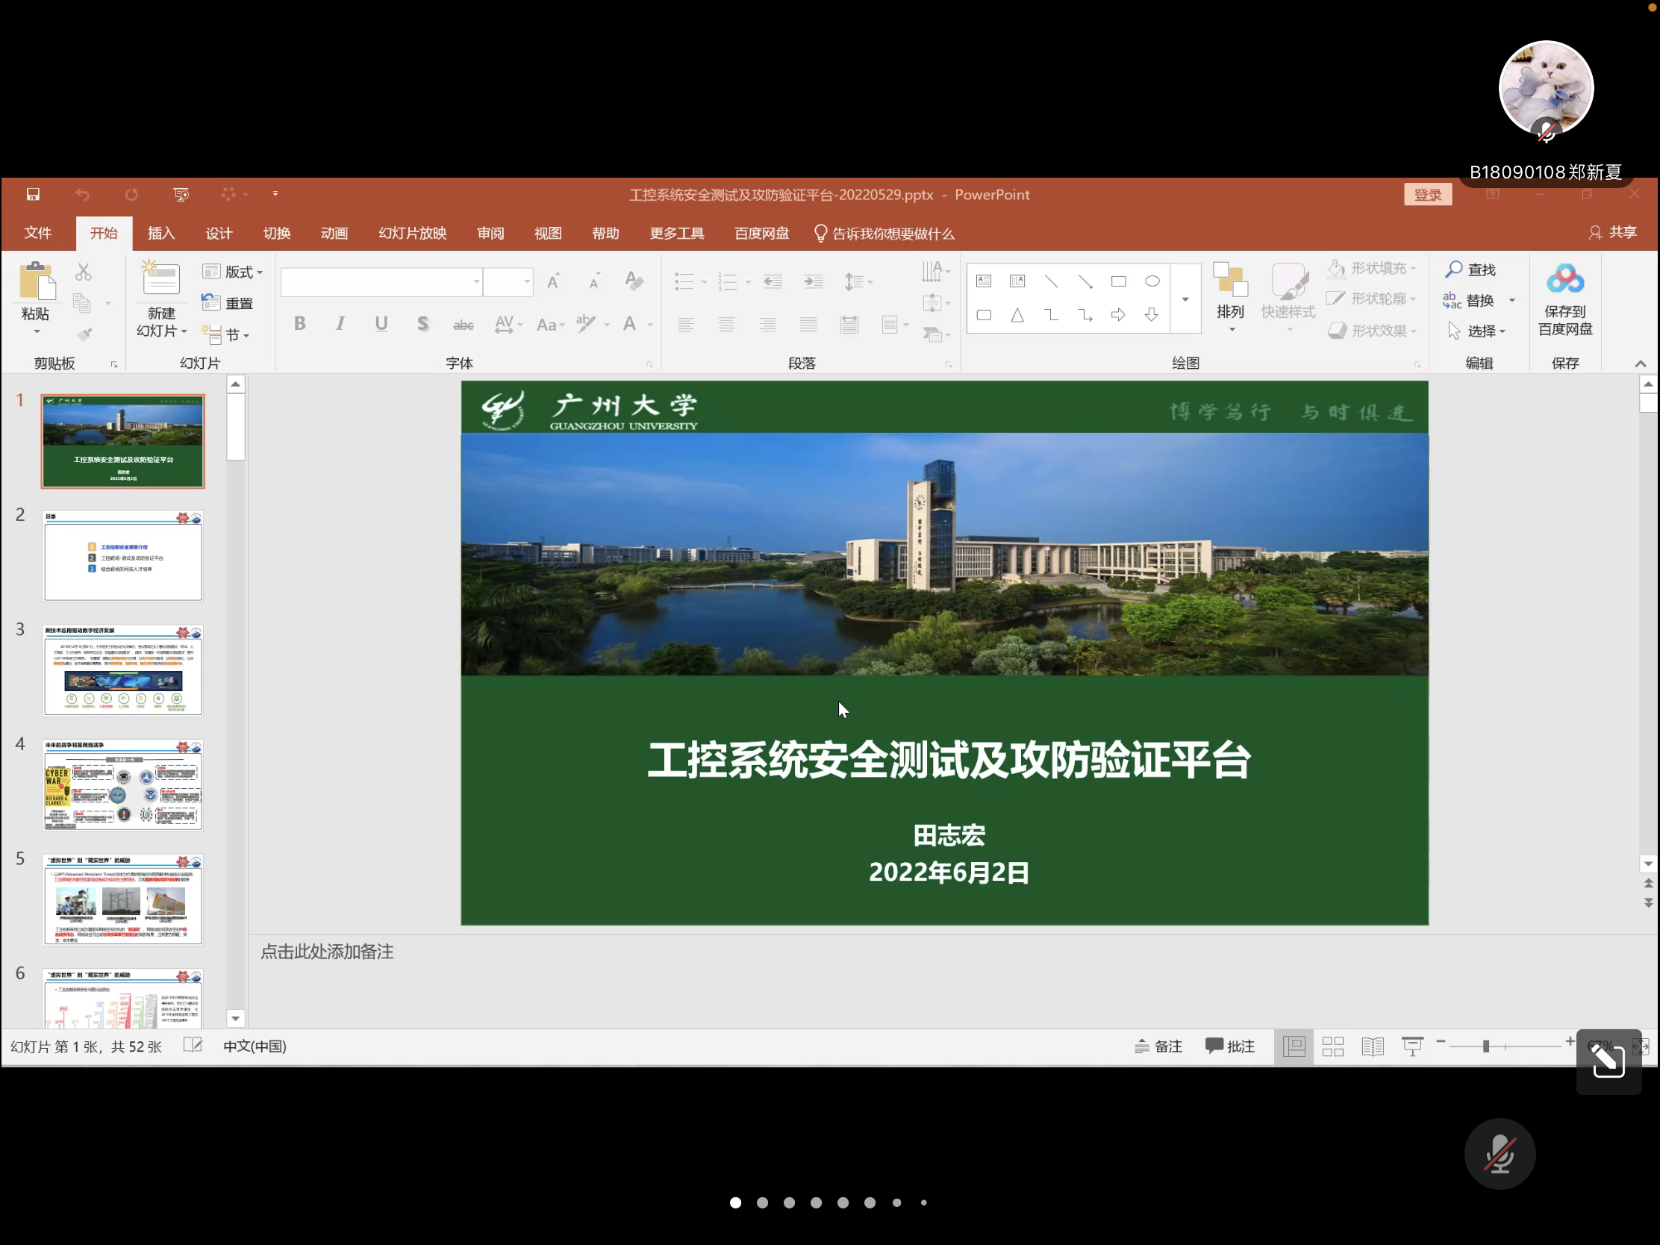Toggle bullet list formatting
This screenshot has height=1245, width=1660.
pyautogui.click(x=684, y=281)
